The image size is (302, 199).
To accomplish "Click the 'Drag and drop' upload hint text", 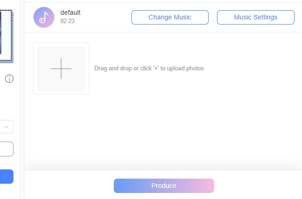I will pos(149,68).
